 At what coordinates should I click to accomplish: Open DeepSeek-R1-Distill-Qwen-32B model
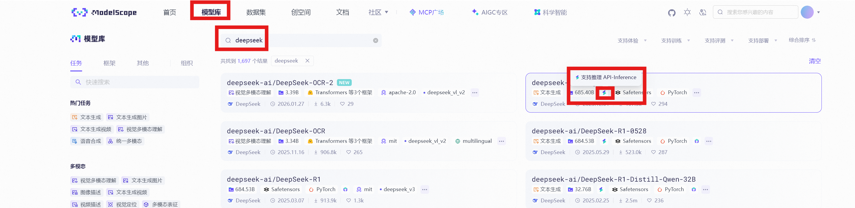coord(613,180)
